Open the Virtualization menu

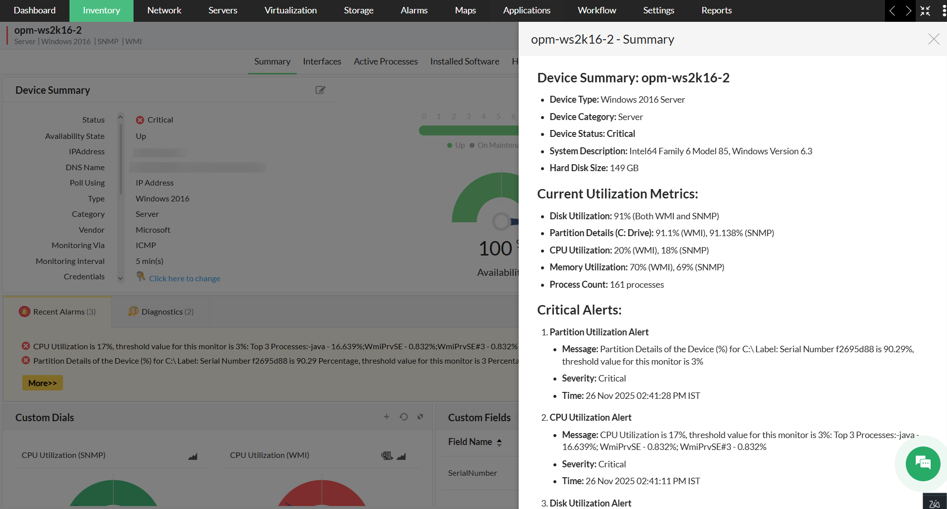(x=290, y=10)
